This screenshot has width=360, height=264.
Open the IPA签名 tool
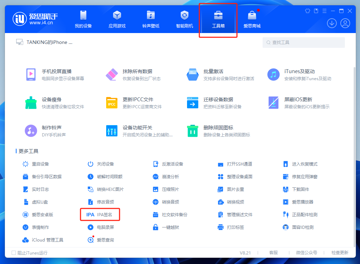tap(99, 214)
